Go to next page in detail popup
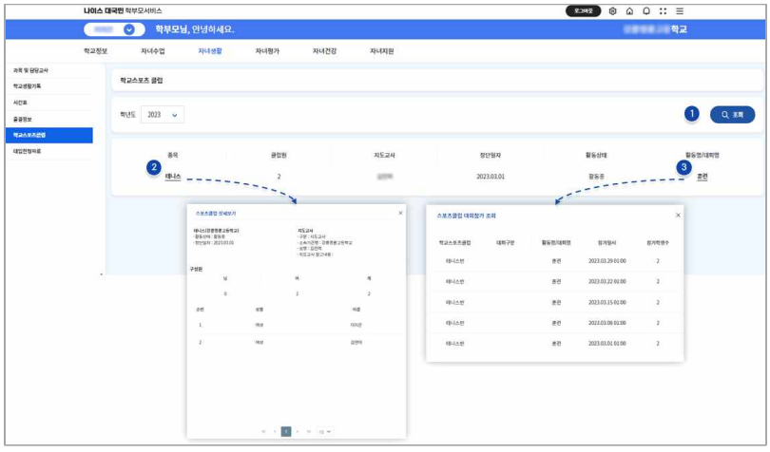 point(298,431)
